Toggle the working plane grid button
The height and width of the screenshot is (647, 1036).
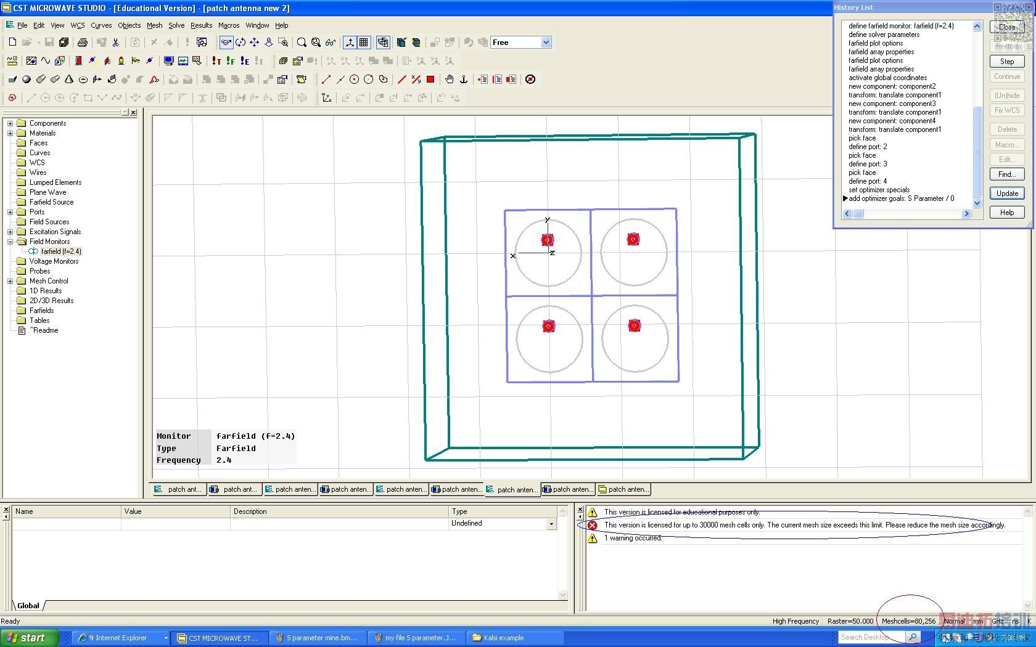click(364, 43)
